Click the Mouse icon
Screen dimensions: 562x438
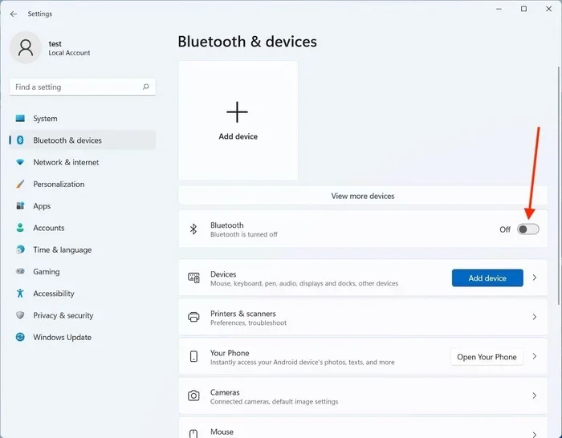coord(193,433)
